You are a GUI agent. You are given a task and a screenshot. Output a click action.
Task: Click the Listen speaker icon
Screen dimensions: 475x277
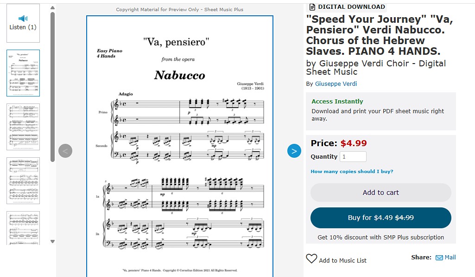tap(23, 18)
